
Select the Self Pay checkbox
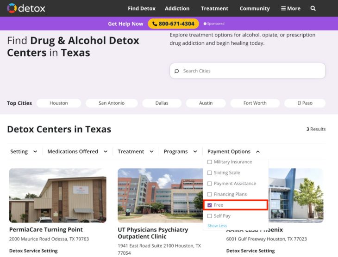click(209, 216)
